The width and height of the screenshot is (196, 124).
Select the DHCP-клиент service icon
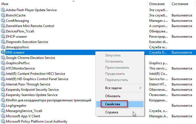point(3,37)
